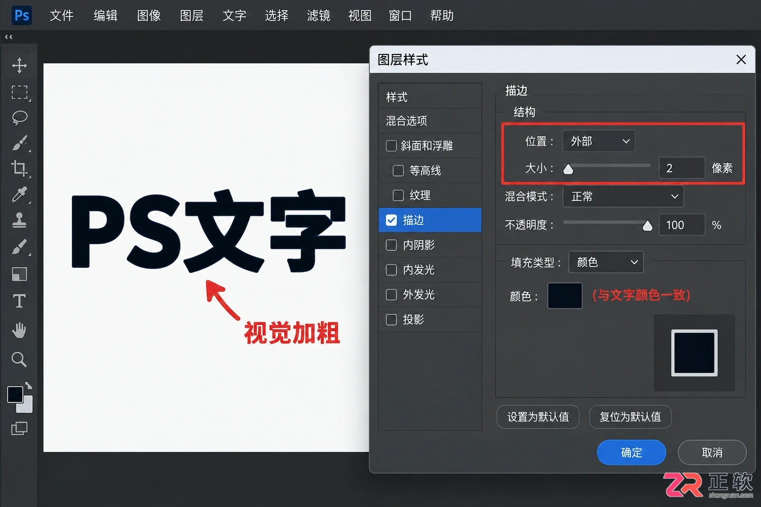Enable the 纹理 checkbox
761x507 pixels.
coord(398,195)
